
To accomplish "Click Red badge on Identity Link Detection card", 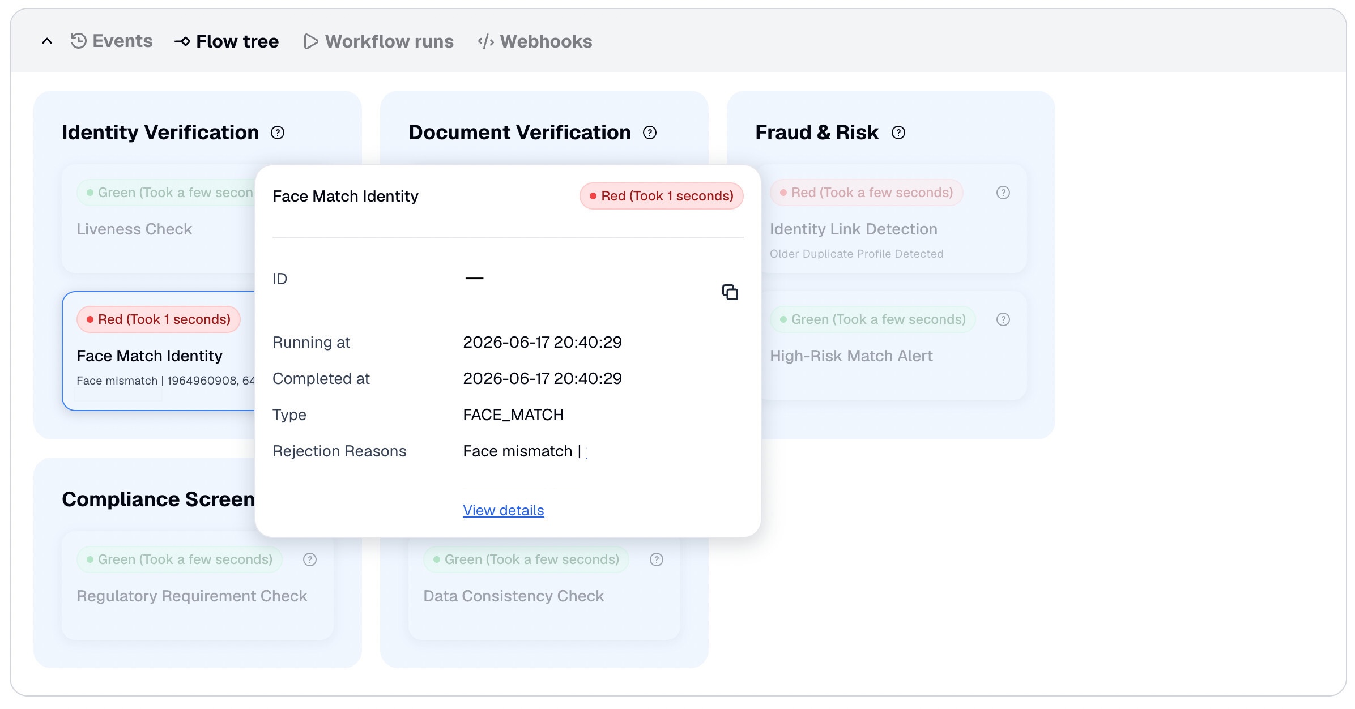I will (x=867, y=193).
